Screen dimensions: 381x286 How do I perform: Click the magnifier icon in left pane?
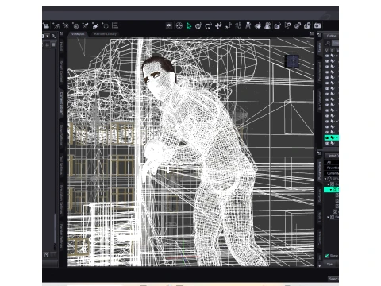point(53,36)
